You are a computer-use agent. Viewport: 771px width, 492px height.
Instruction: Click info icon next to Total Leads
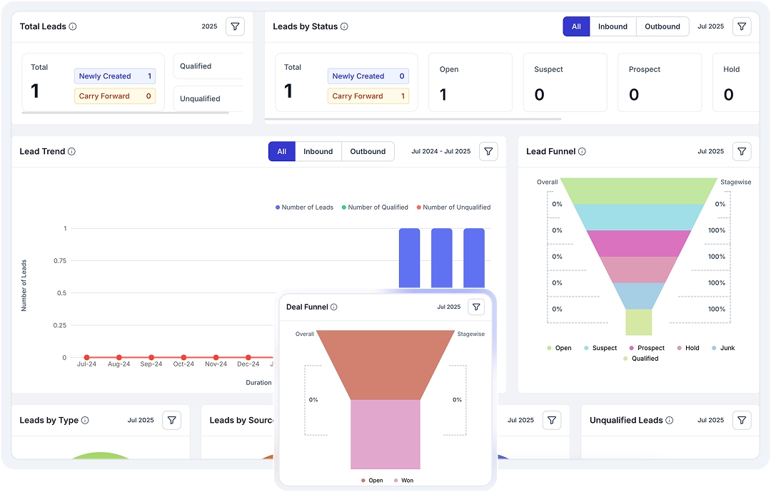[x=73, y=26]
